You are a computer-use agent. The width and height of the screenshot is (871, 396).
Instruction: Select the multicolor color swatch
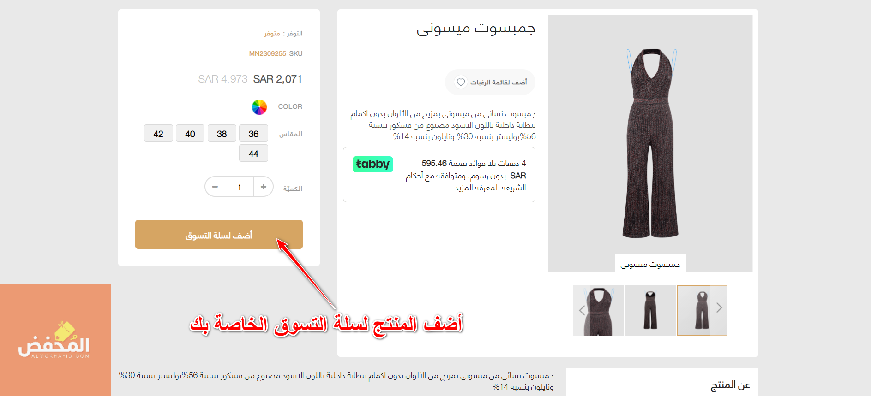tap(259, 107)
